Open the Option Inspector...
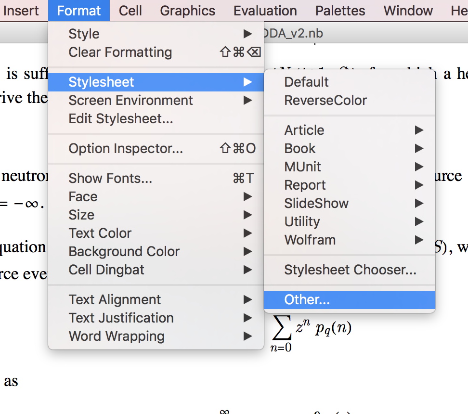Screen dimensions: 468x414 (x=126, y=149)
